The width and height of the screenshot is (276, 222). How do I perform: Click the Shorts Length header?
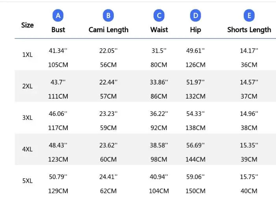pos(249,30)
